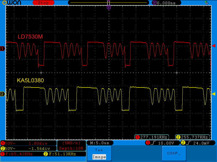Click the USB connection icon at top right
The image size is (217, 162).
[x=207, y=3]
